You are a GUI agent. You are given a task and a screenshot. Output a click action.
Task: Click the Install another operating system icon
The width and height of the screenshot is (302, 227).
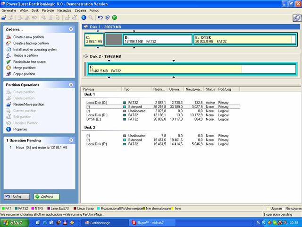point(8,49)
